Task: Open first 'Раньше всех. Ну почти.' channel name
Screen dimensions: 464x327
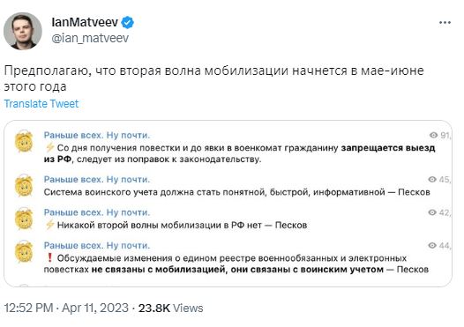Action: pyautogui.click(x=97, y=135)
